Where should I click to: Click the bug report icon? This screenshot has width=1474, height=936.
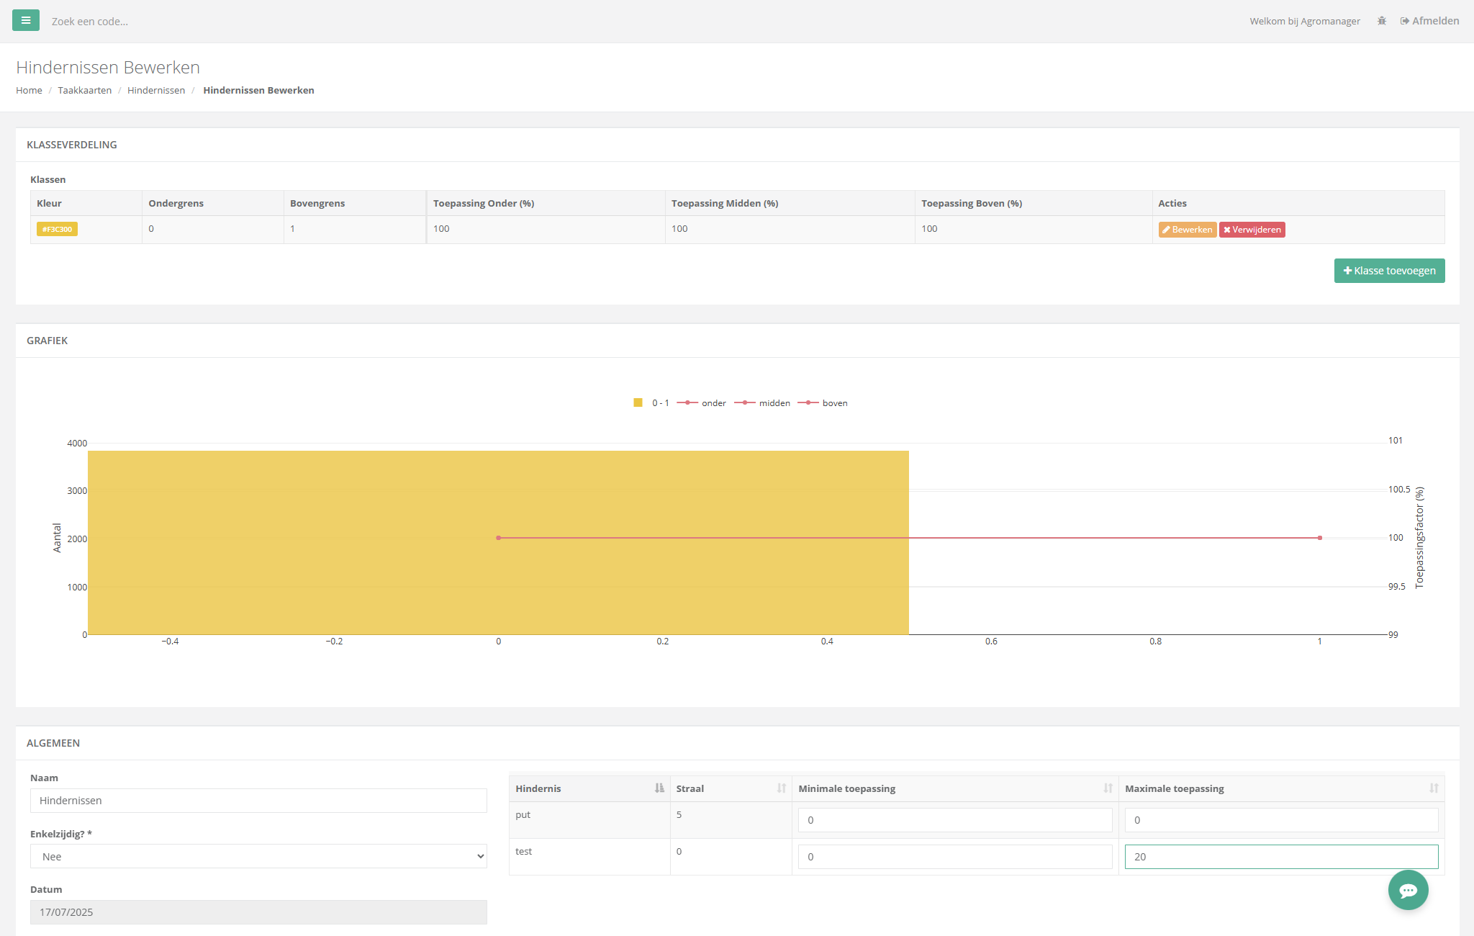1382,21
